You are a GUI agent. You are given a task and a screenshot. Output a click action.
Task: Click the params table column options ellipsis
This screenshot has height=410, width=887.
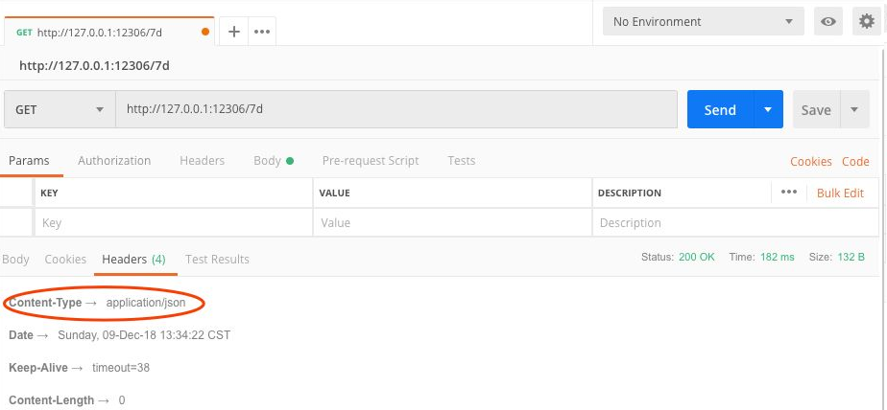[x=789, y=193]
